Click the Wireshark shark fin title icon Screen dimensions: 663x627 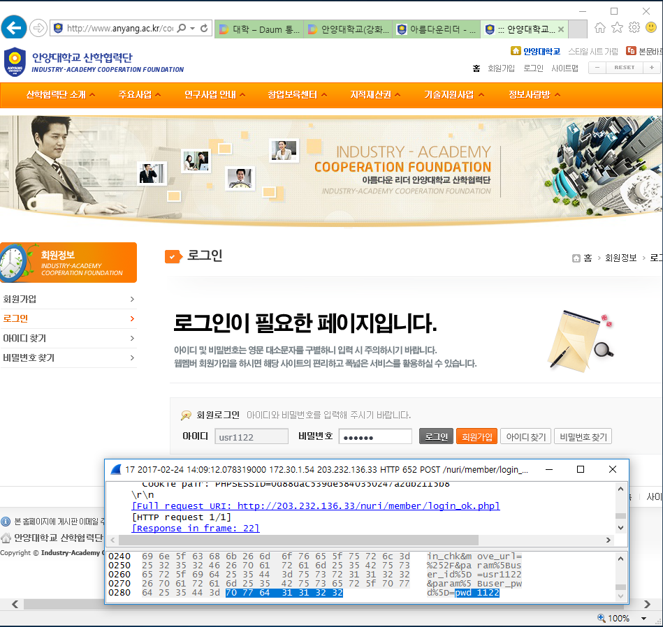(x=116, y=469)
